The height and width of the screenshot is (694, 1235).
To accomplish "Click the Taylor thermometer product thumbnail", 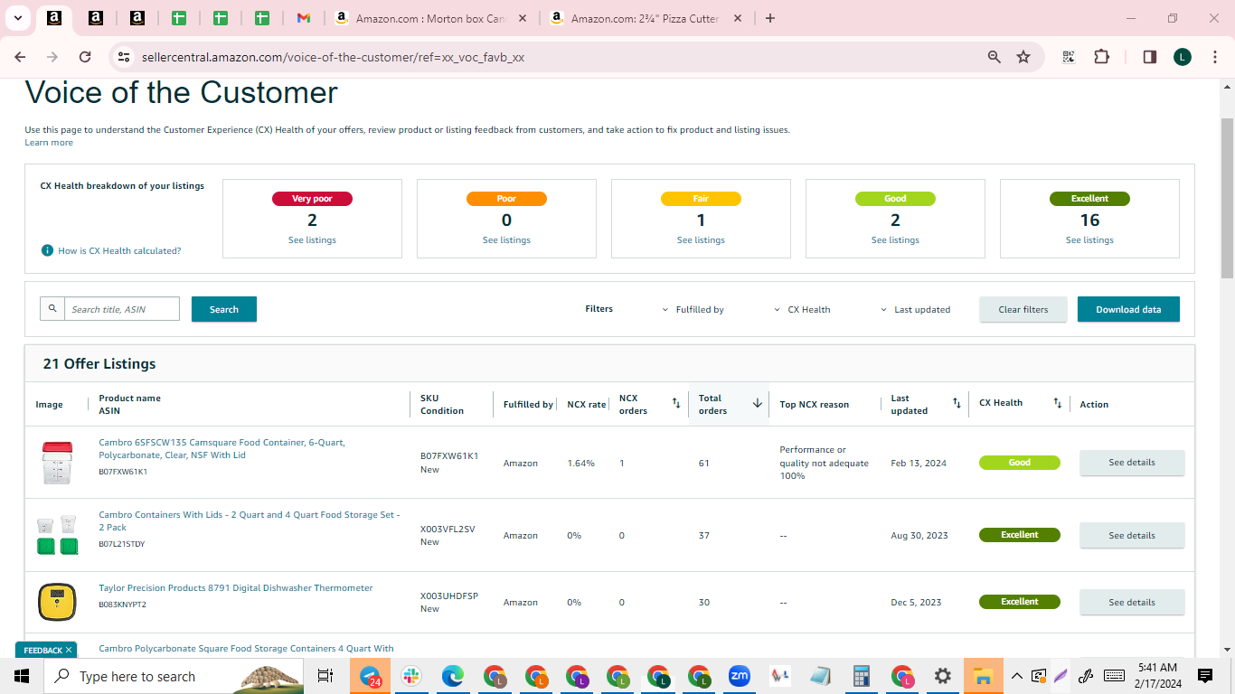I will tap(57, 602).
